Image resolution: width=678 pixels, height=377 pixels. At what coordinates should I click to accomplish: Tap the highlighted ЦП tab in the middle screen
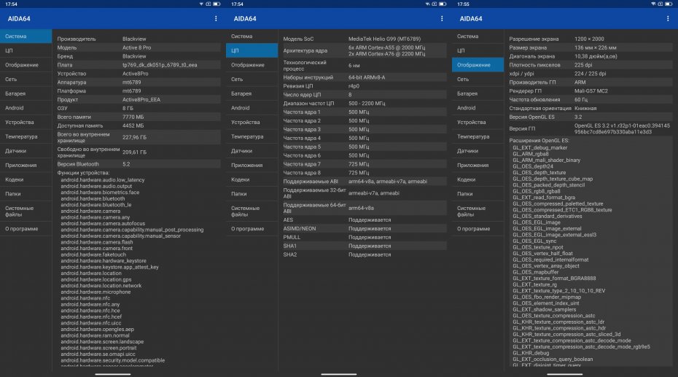(x=252, y=50)
